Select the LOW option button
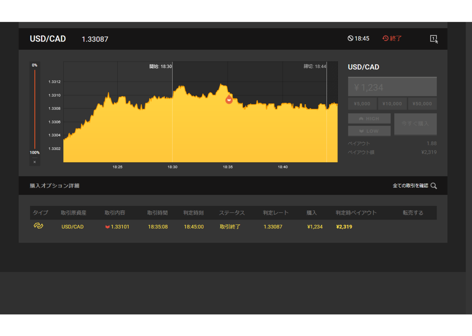The height and width of the screenshot is (336, 472). coord(369,131)
